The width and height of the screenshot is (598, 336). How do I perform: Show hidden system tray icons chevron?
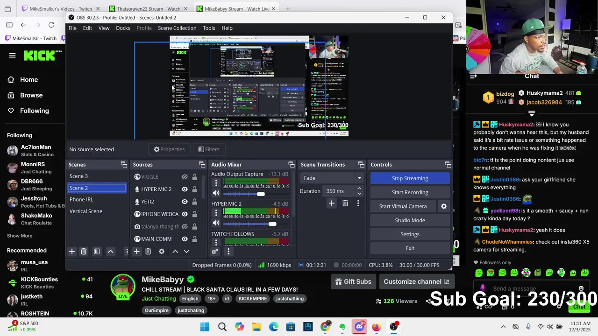[x=503, y=327]
